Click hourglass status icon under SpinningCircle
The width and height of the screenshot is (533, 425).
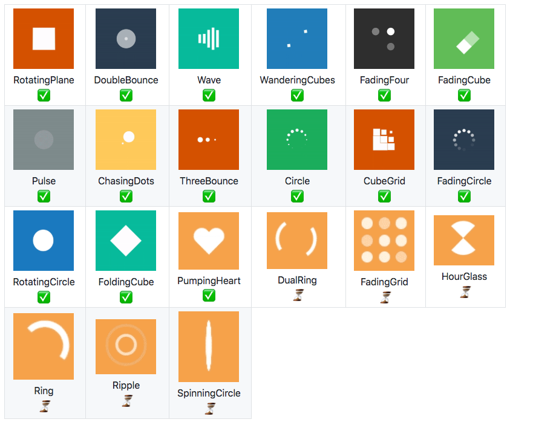coord(210,408)
